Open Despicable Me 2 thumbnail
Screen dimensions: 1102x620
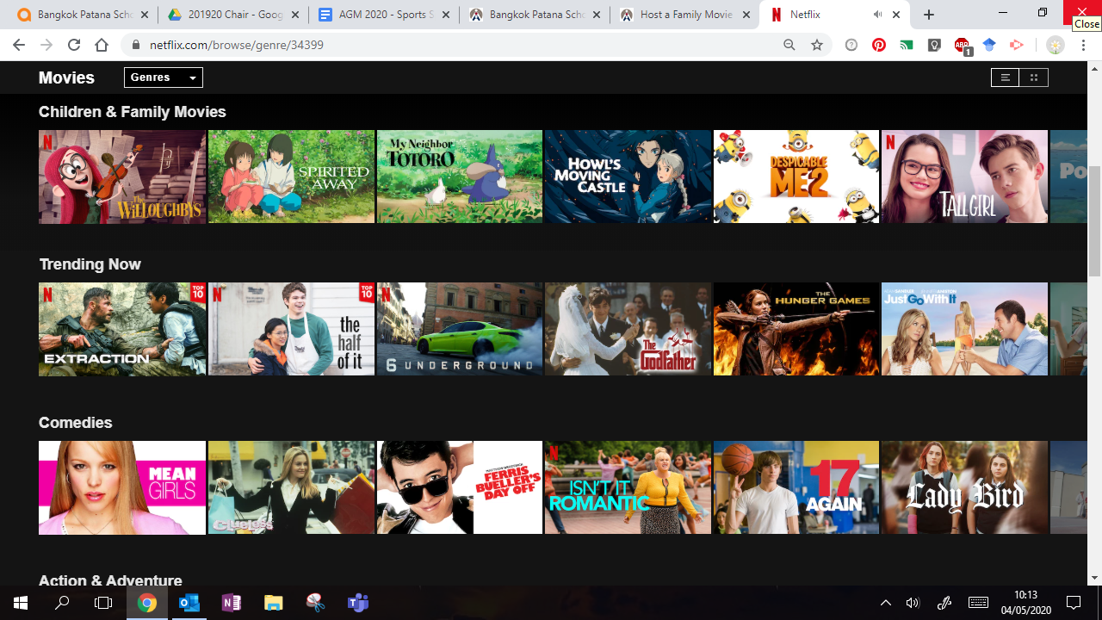pyautogui.click(x=796, y=177)
